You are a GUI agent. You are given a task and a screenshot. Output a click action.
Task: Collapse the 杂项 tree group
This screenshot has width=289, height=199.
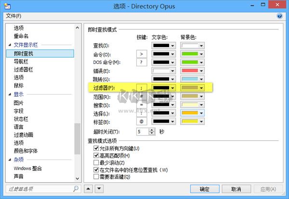point(10,160)
